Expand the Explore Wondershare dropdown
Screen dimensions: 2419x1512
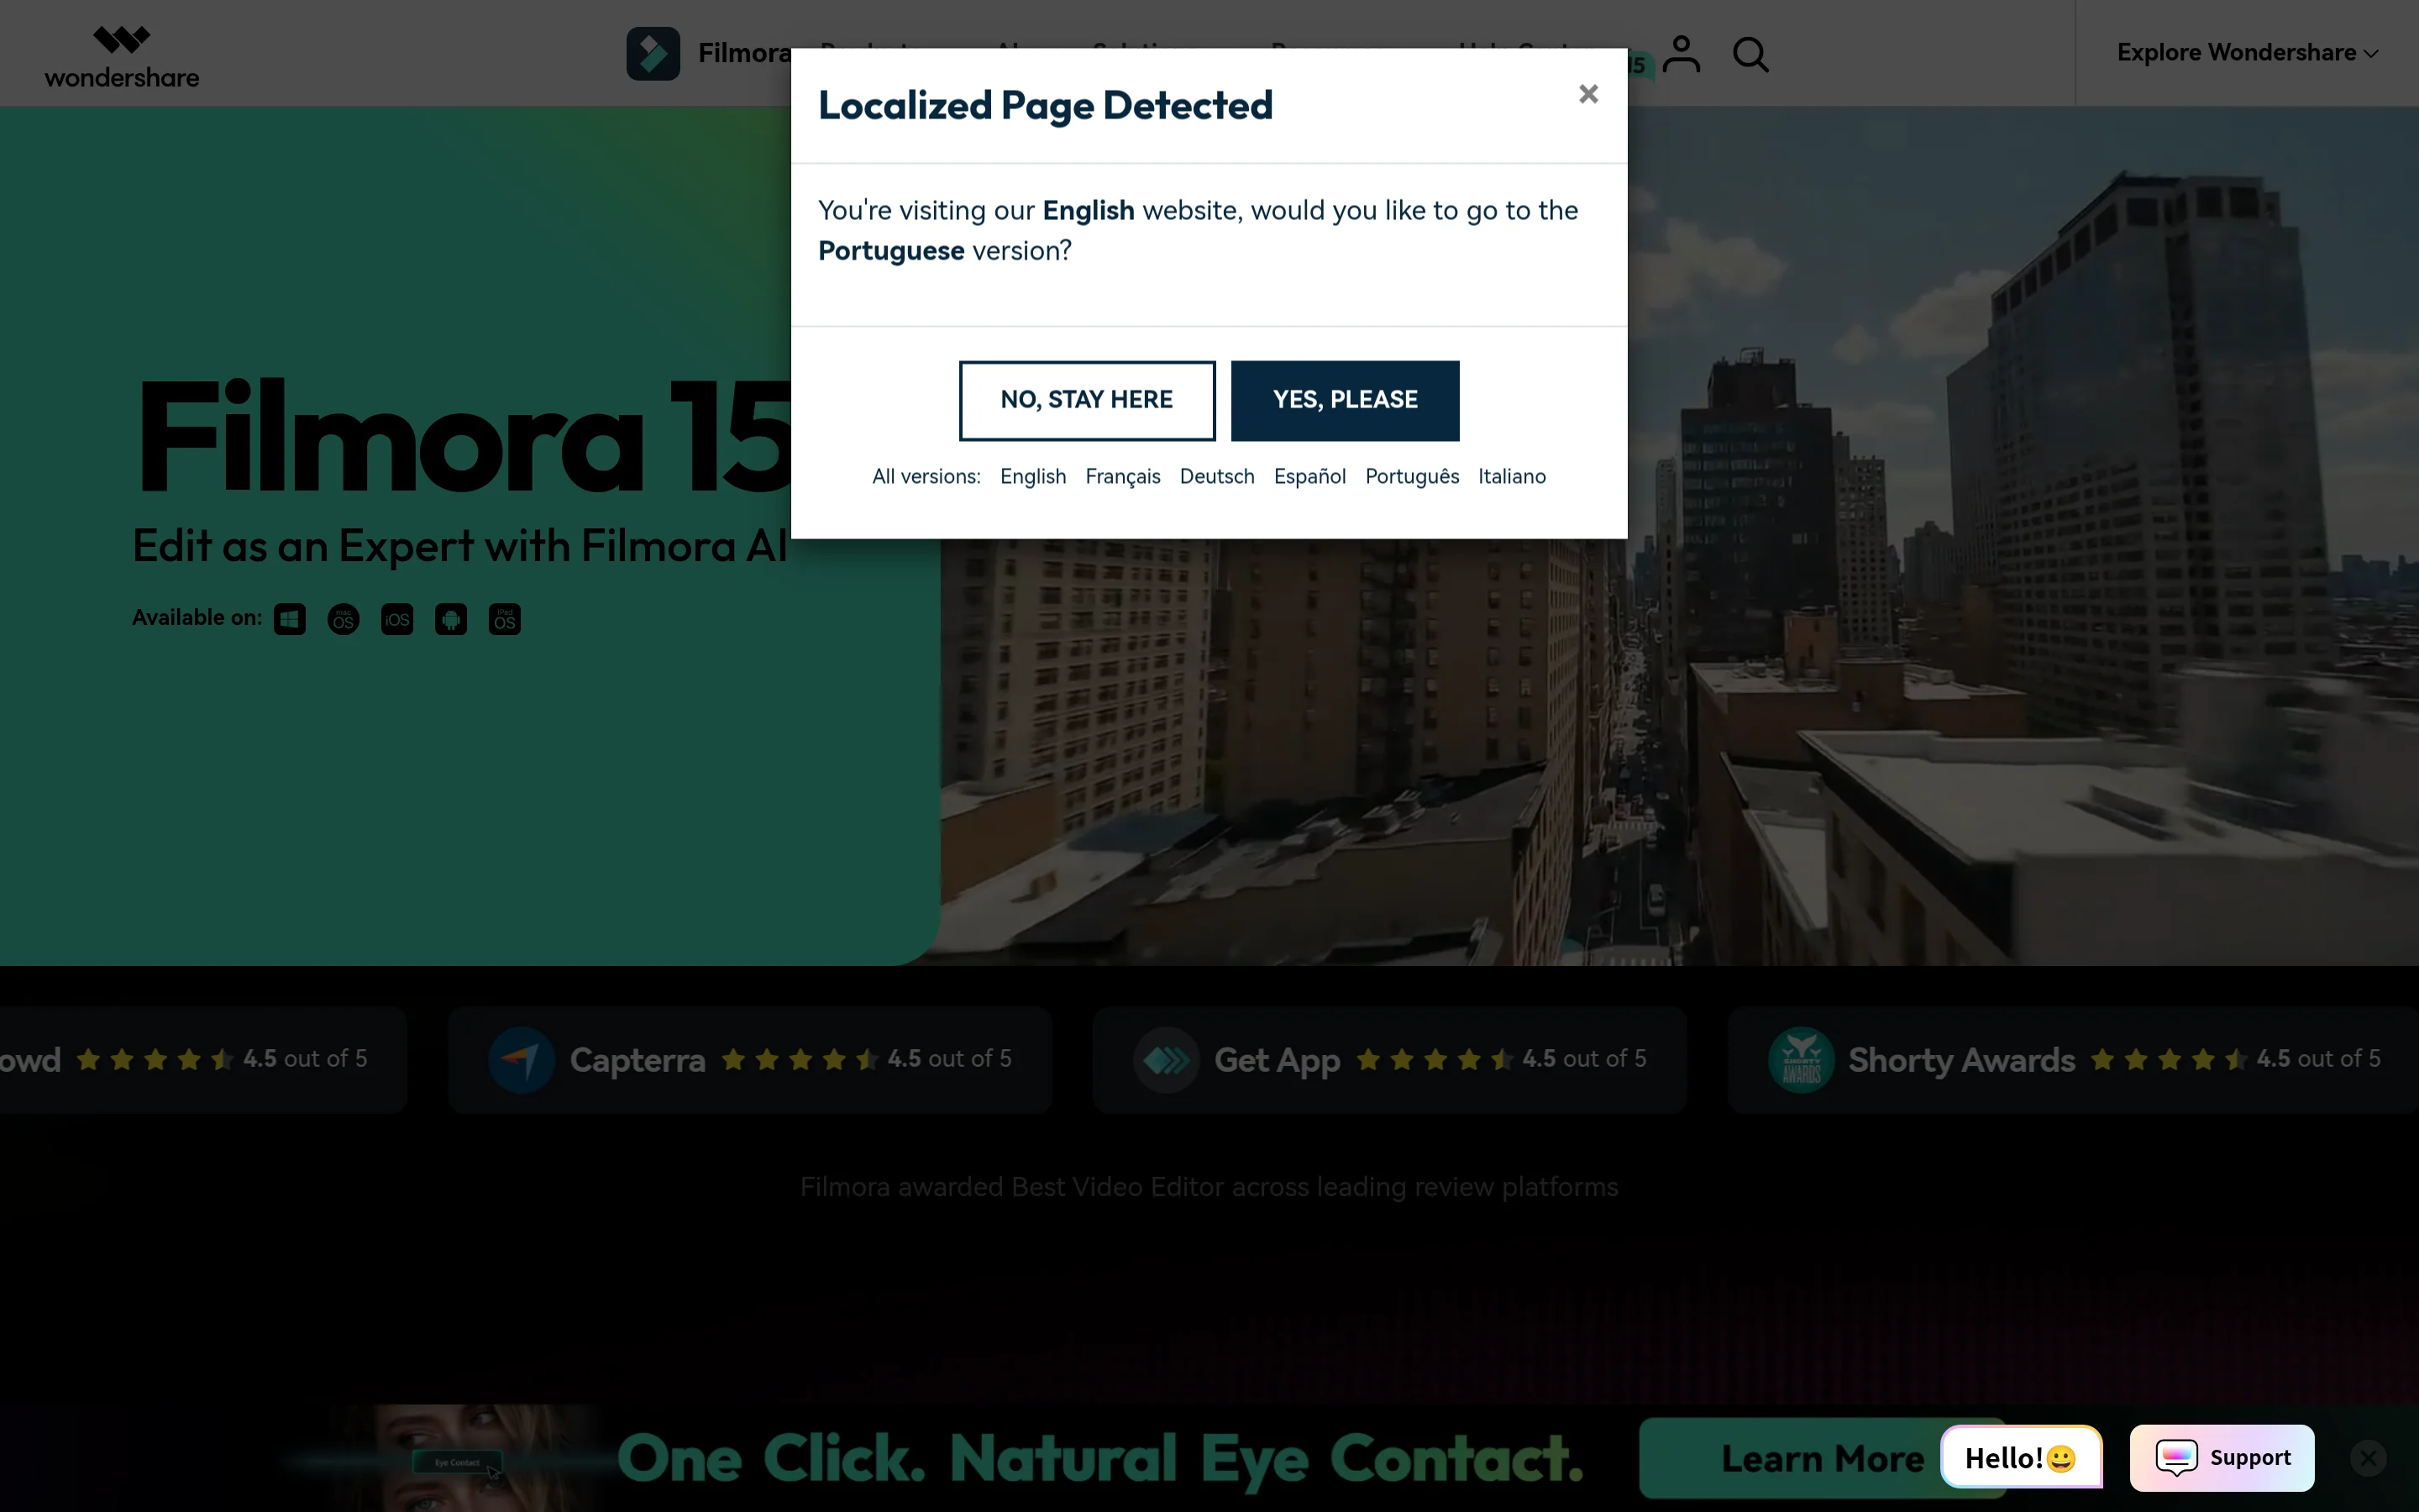click(x=2247, y=53)
